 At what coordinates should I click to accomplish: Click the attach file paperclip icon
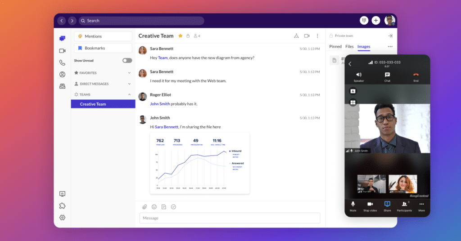(145, 207)
